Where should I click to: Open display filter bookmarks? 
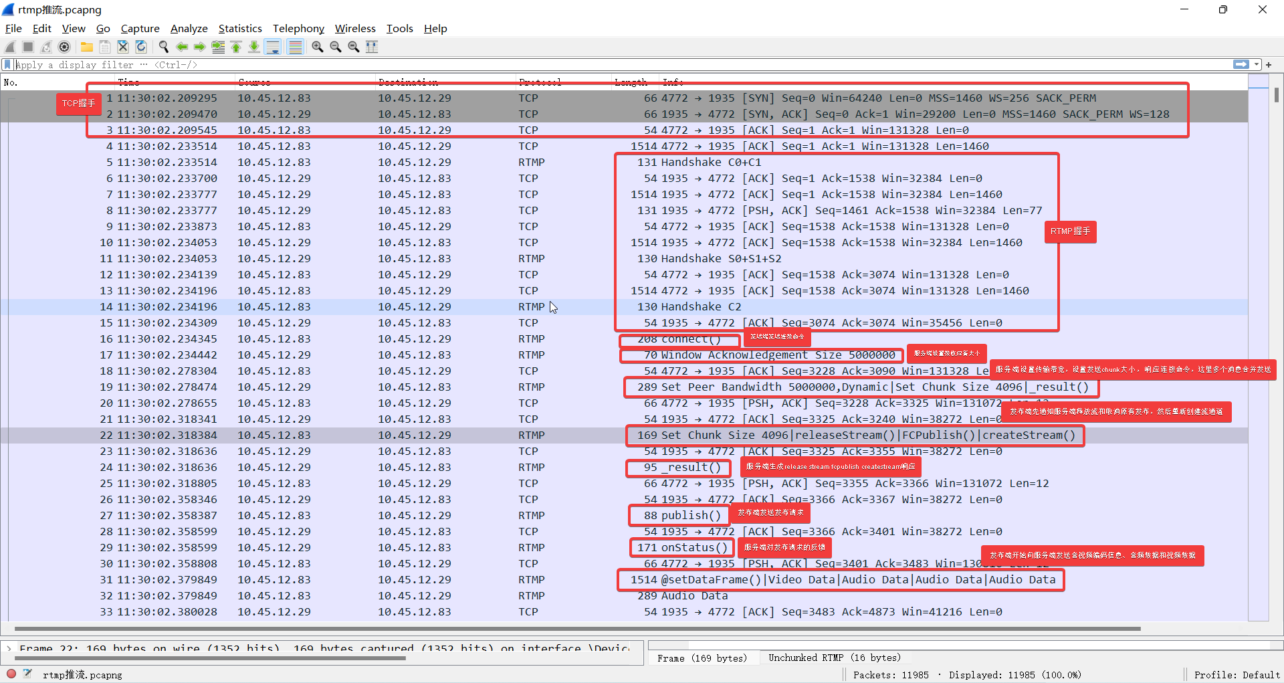(x=7, y=65)
